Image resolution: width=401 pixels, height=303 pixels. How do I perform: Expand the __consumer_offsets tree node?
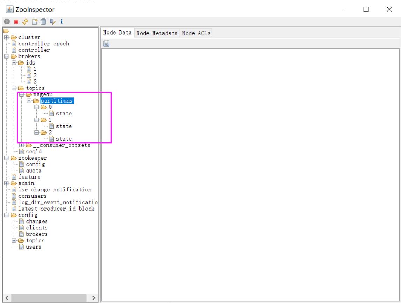22,145
